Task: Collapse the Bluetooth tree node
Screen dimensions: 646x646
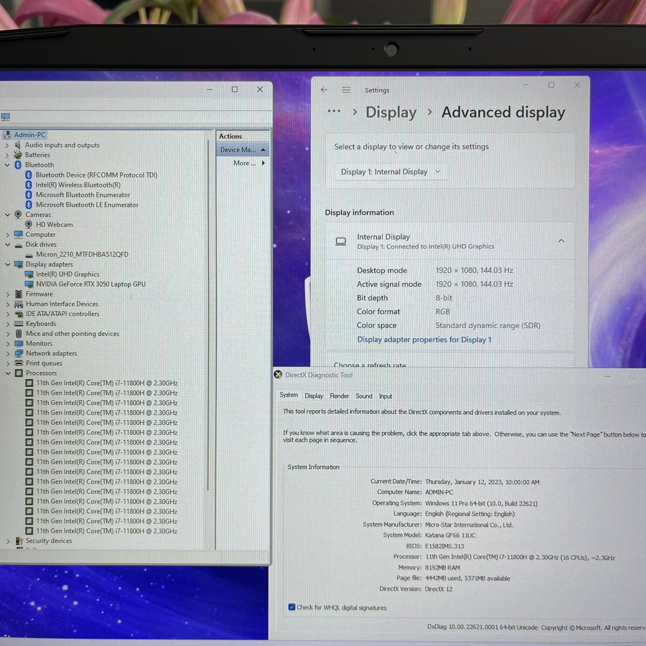Action: (x=7, y=165)
